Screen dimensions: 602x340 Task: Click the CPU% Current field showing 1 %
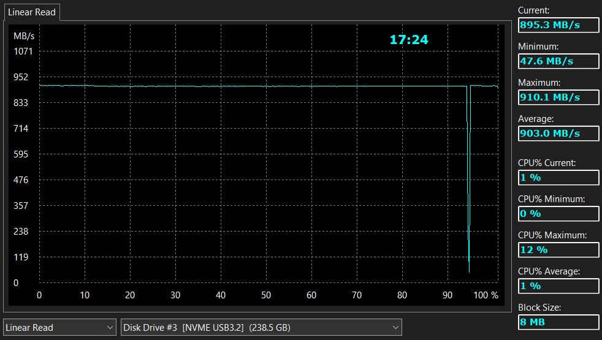[558, 177]
